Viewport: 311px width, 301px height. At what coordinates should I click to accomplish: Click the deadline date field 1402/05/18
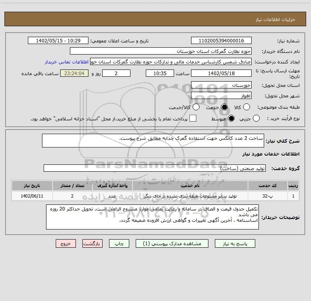coord(221,73)
